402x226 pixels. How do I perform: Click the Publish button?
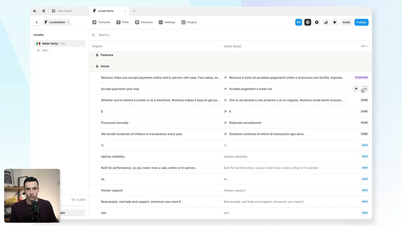pos(361,22)
